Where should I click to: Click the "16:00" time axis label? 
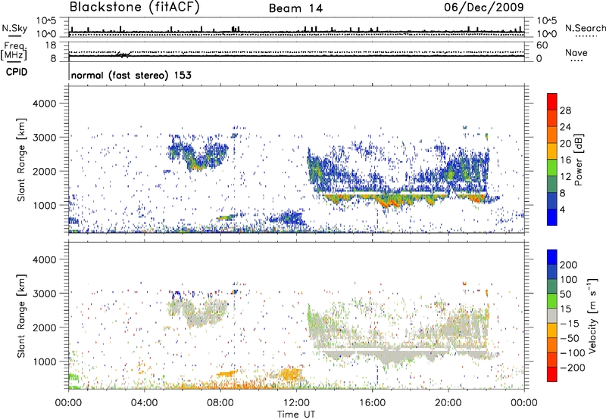[x=372, y=403]
